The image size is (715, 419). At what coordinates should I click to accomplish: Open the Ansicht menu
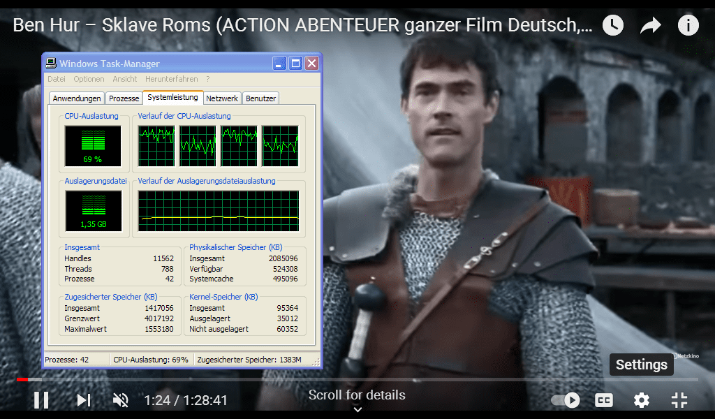click(x=125, y=79)
